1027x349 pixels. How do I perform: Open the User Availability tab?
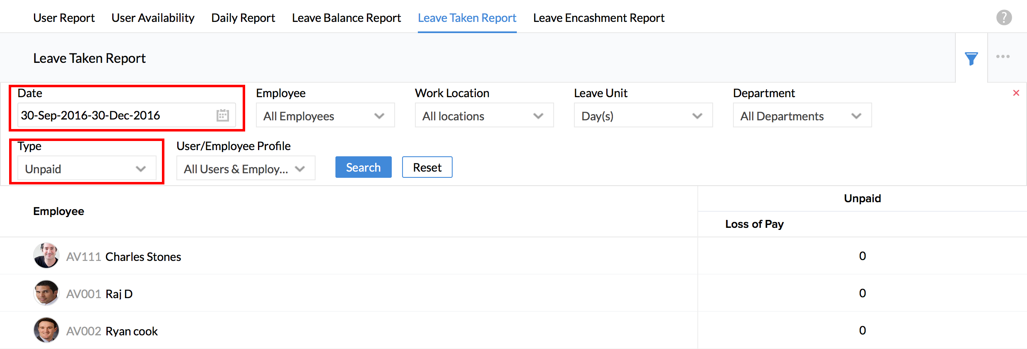click(x=153, y=18)
